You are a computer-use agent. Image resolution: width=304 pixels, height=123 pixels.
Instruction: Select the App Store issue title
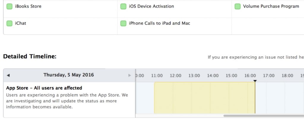(x=44, y=88)
